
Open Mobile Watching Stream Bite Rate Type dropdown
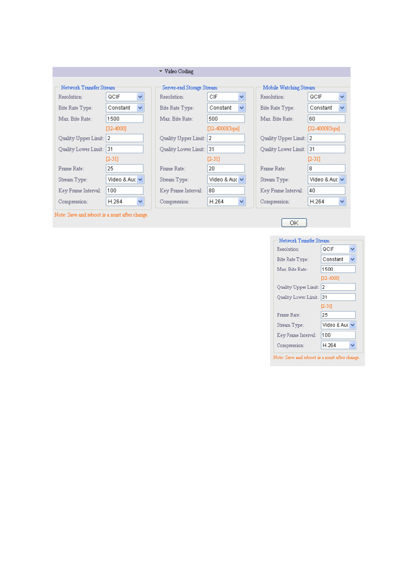point(327,108)
